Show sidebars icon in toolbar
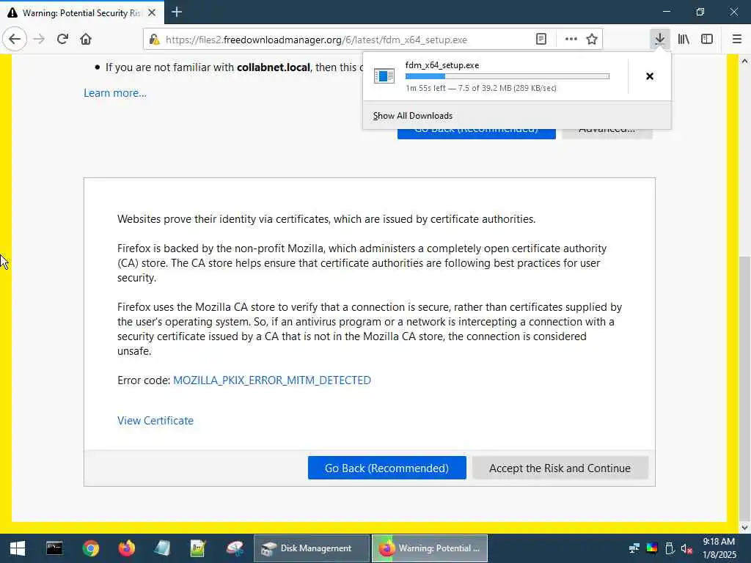 coord(707,40)
